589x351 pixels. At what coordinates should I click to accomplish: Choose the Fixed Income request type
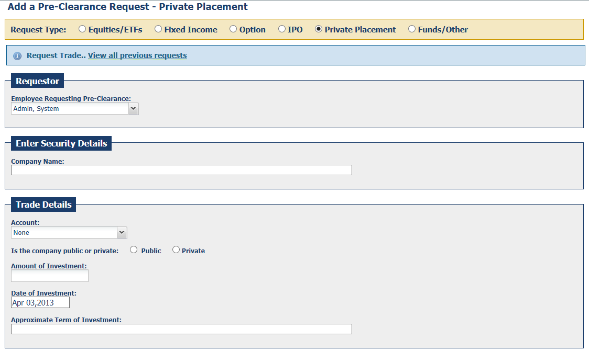coord(158,29)
